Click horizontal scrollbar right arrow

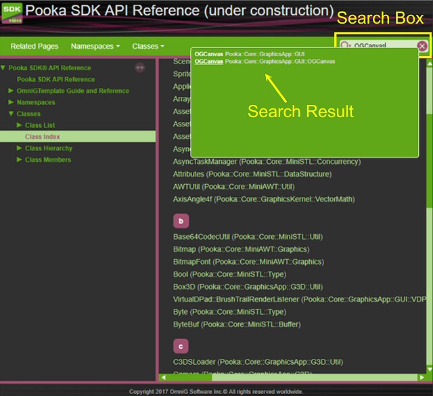point(421,378)
